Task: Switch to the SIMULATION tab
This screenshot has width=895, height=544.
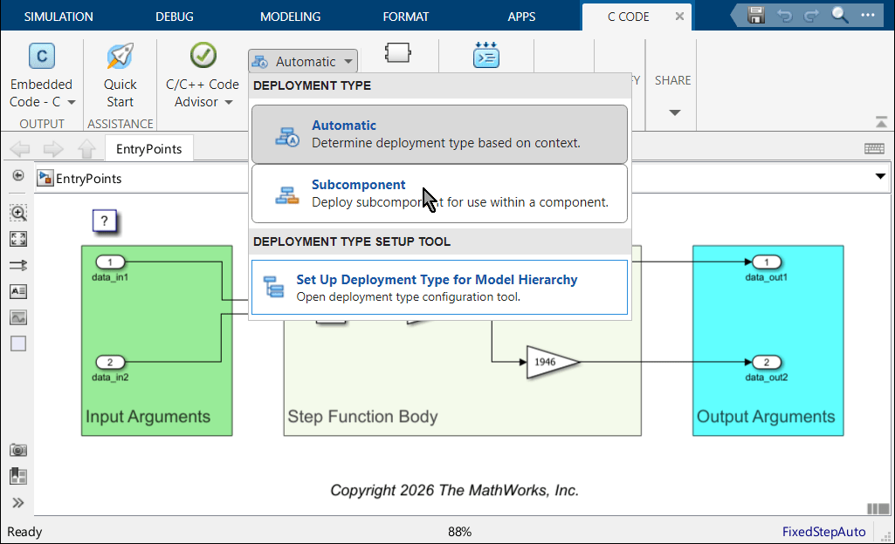Action: [x=59, y=15]
